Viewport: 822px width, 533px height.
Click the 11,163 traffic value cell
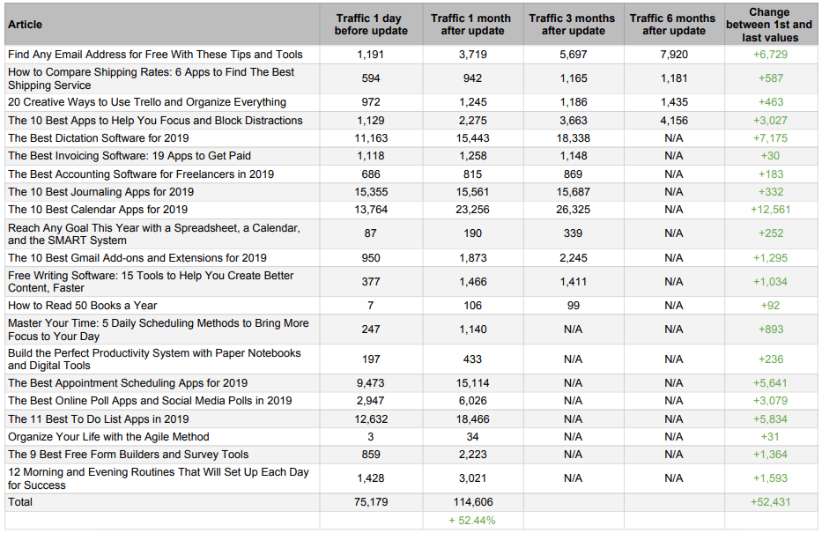click(371, 138)
